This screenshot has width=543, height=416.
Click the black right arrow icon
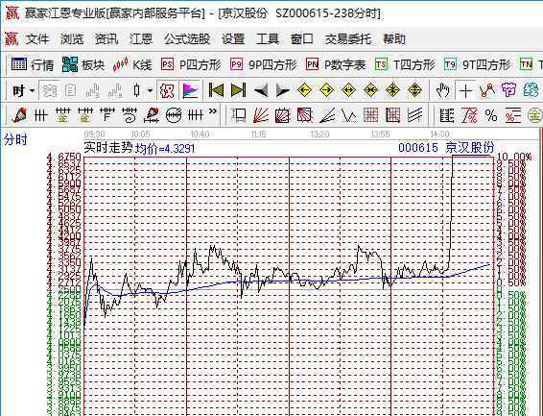point(283,91)
